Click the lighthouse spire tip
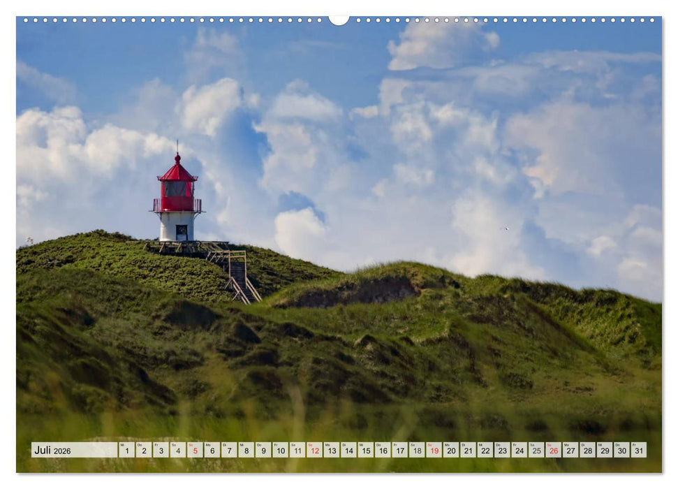Image resolution: width=678 pixels, height=489 pixels. tap(177, 145)
